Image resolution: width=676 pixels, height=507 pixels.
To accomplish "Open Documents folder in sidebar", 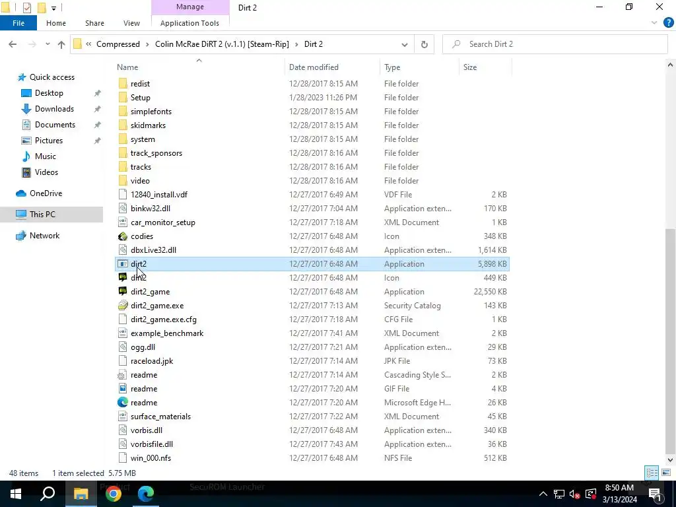I will [55, 125].
